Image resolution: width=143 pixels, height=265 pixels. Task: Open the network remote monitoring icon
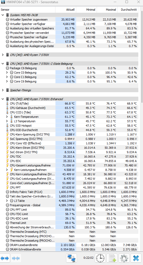(x=71, y=258)
